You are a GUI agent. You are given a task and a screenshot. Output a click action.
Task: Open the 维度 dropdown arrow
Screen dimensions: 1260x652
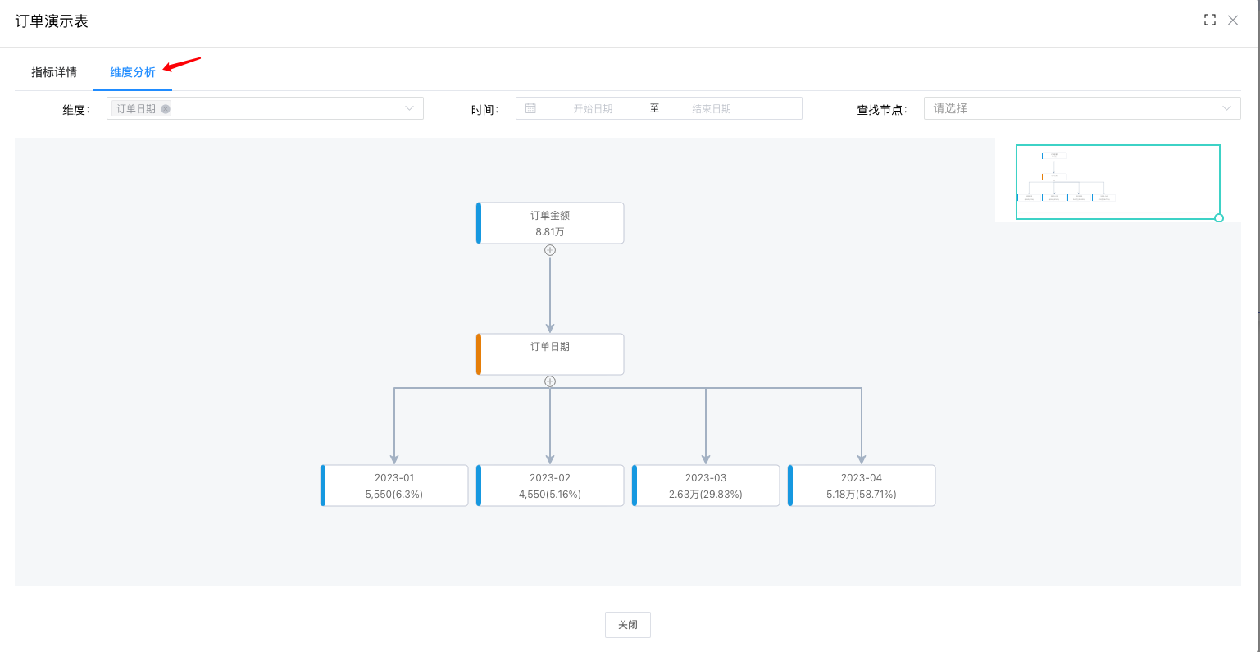coord(409,108)
